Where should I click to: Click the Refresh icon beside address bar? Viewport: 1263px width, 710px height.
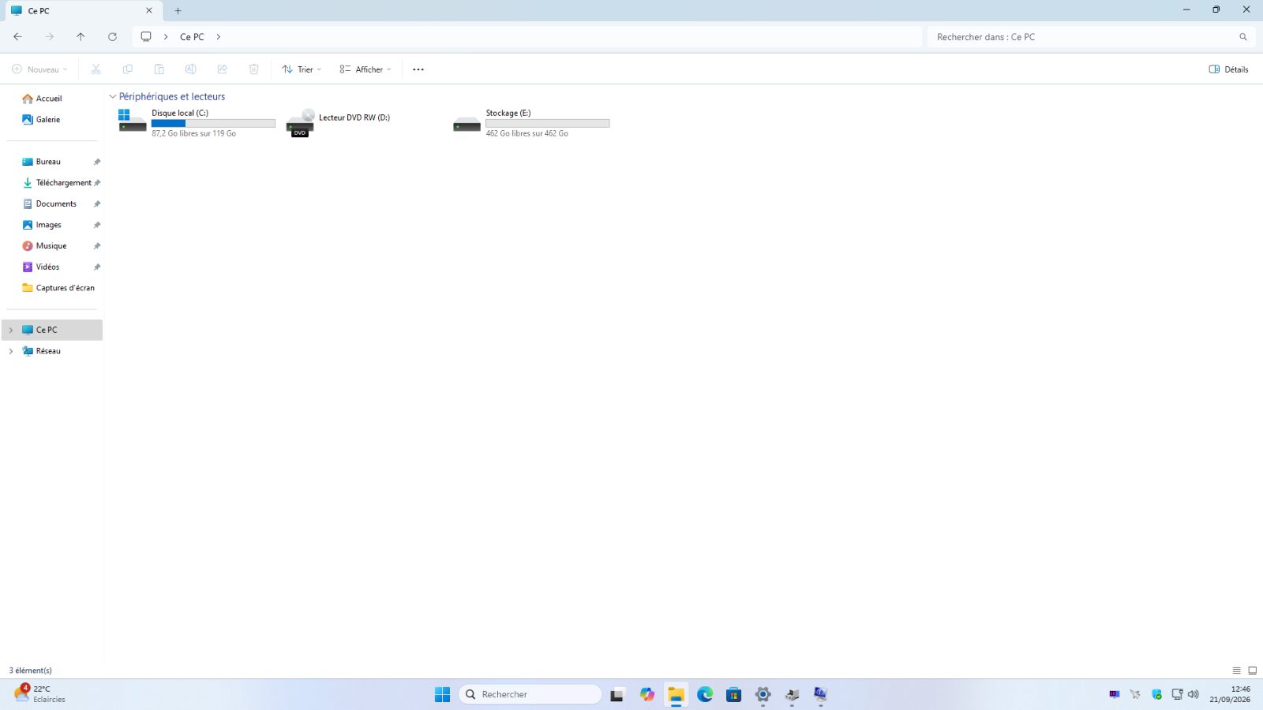112,36
